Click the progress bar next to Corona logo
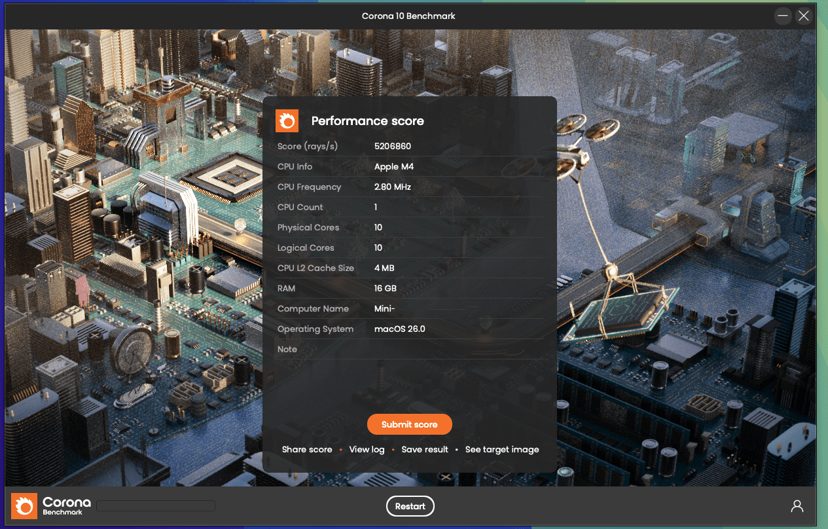 (156, 505)
